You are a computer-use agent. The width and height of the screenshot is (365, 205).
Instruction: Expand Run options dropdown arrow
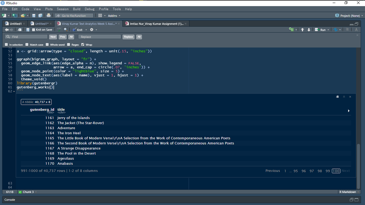pyautogui.click(x=328, y=30)
